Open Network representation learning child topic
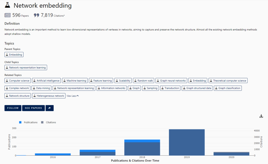The width and height of the screenshot is (268, 164). click(26, 68)
